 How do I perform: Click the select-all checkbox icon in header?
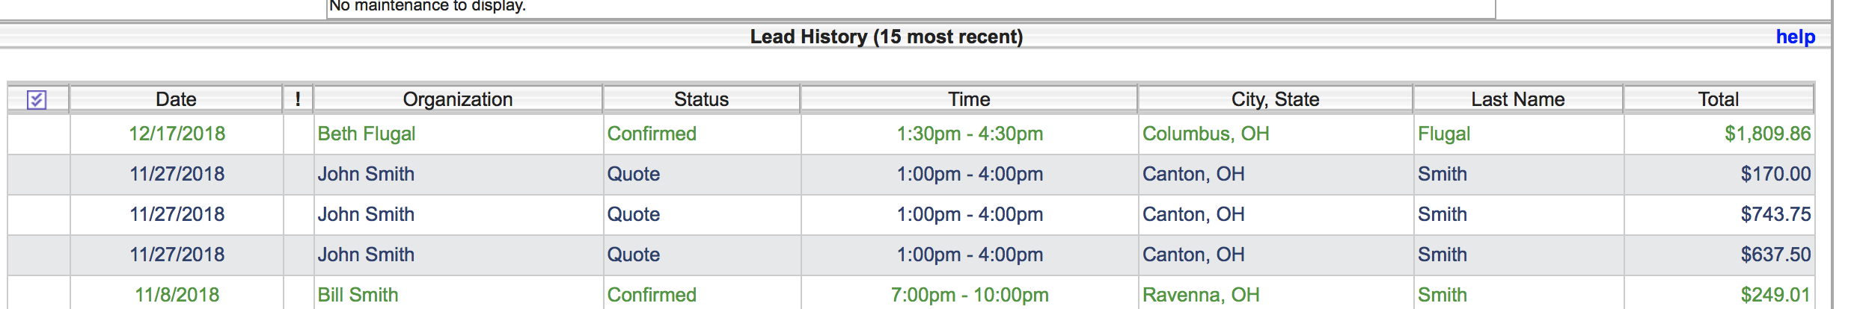tap(37, 99)
